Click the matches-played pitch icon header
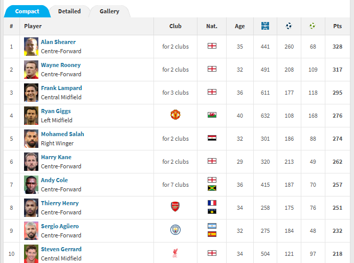 (x=265, y=26)
